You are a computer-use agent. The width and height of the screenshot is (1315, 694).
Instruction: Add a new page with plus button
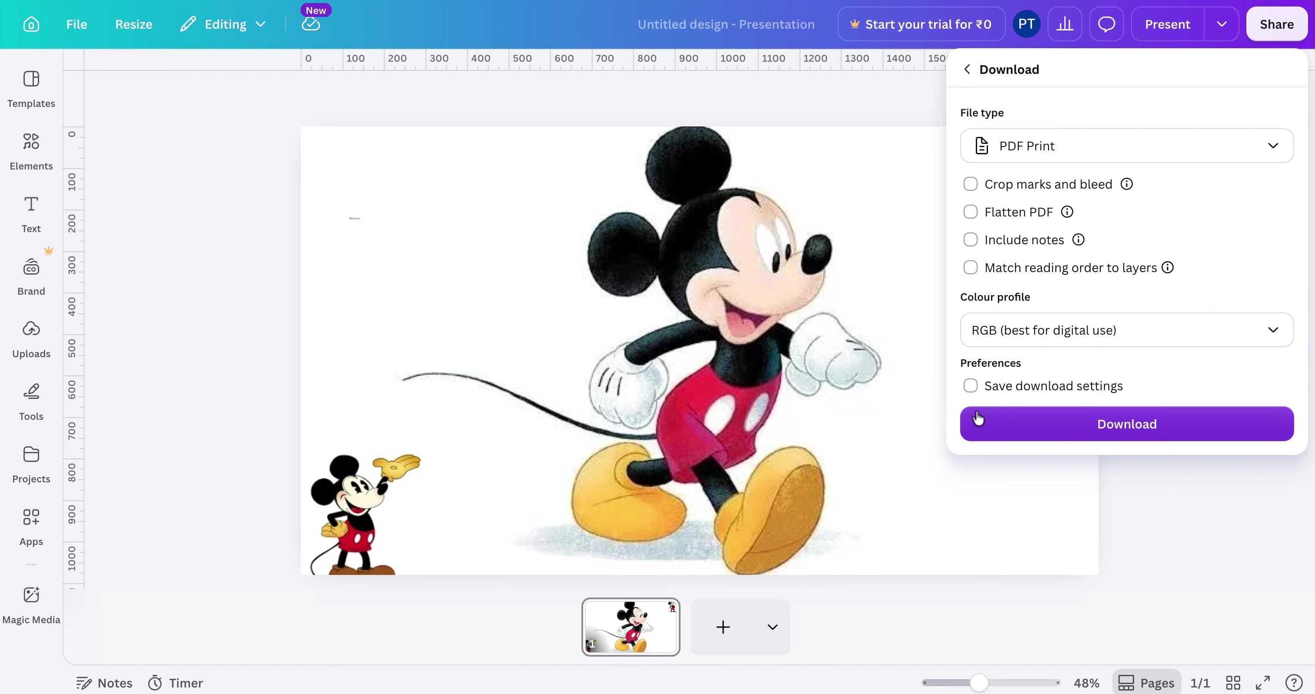pyautogui.click(x=723, y=627)
